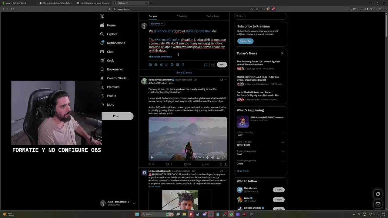Screen dimensions: 388x218
Task: Submit the composed post with Post
Action: point(222,64)
